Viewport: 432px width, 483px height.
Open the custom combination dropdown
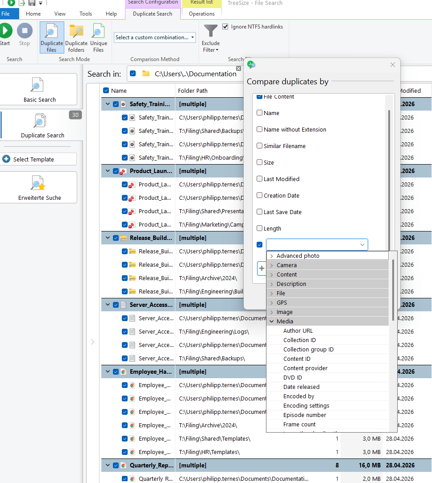(x=155, y=37)
